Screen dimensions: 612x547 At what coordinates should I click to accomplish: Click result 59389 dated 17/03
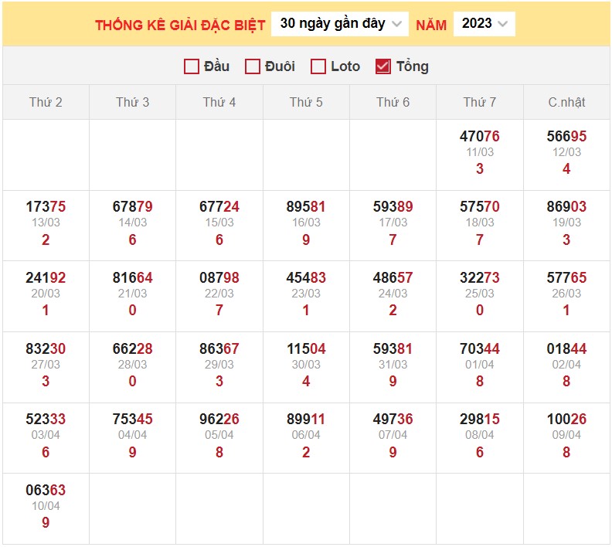(x=393, y=207)
